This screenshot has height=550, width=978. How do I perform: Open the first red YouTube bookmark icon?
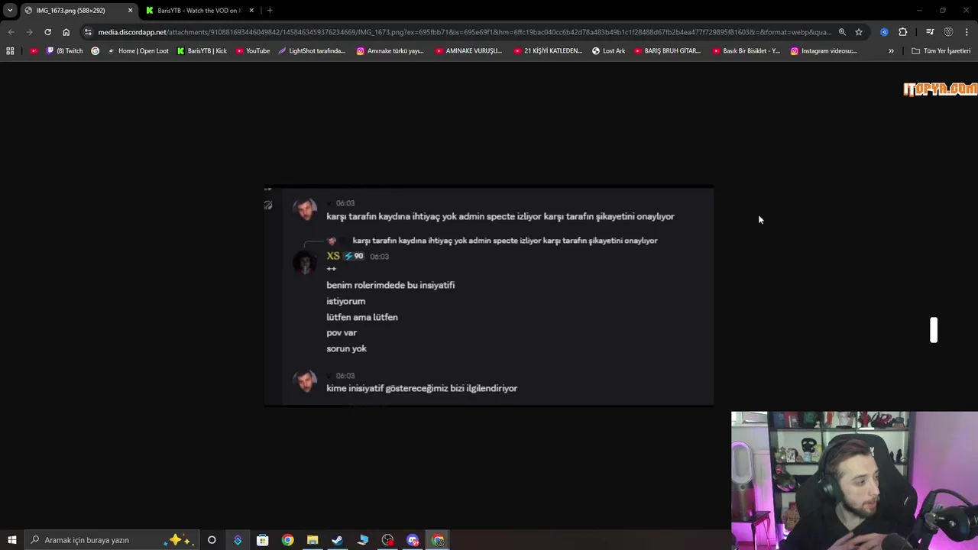coord(34,51)
